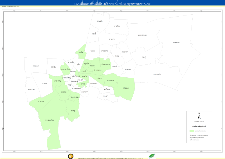Click the ภาษีเจริญ district region

point(58,81)
